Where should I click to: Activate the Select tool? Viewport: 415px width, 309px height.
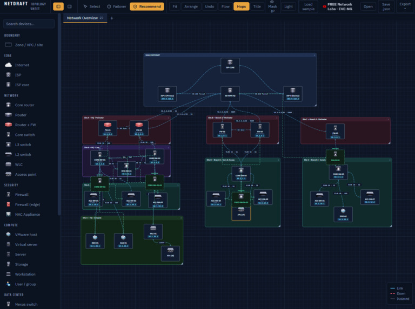coord(92,6)
